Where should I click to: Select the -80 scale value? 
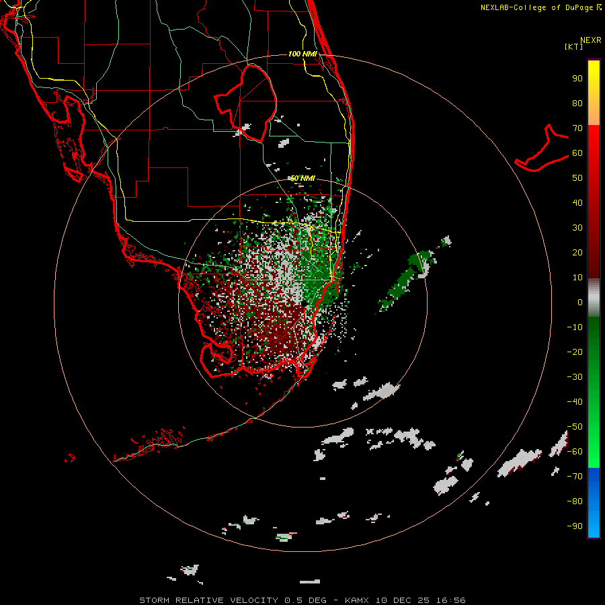point(575,501)
